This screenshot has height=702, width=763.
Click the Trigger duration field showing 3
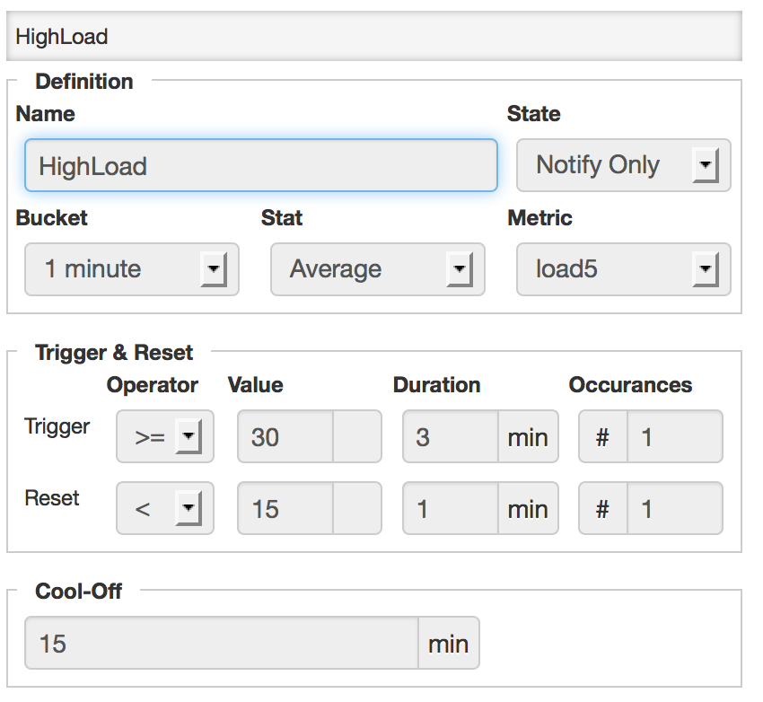[x=450, y=437]
